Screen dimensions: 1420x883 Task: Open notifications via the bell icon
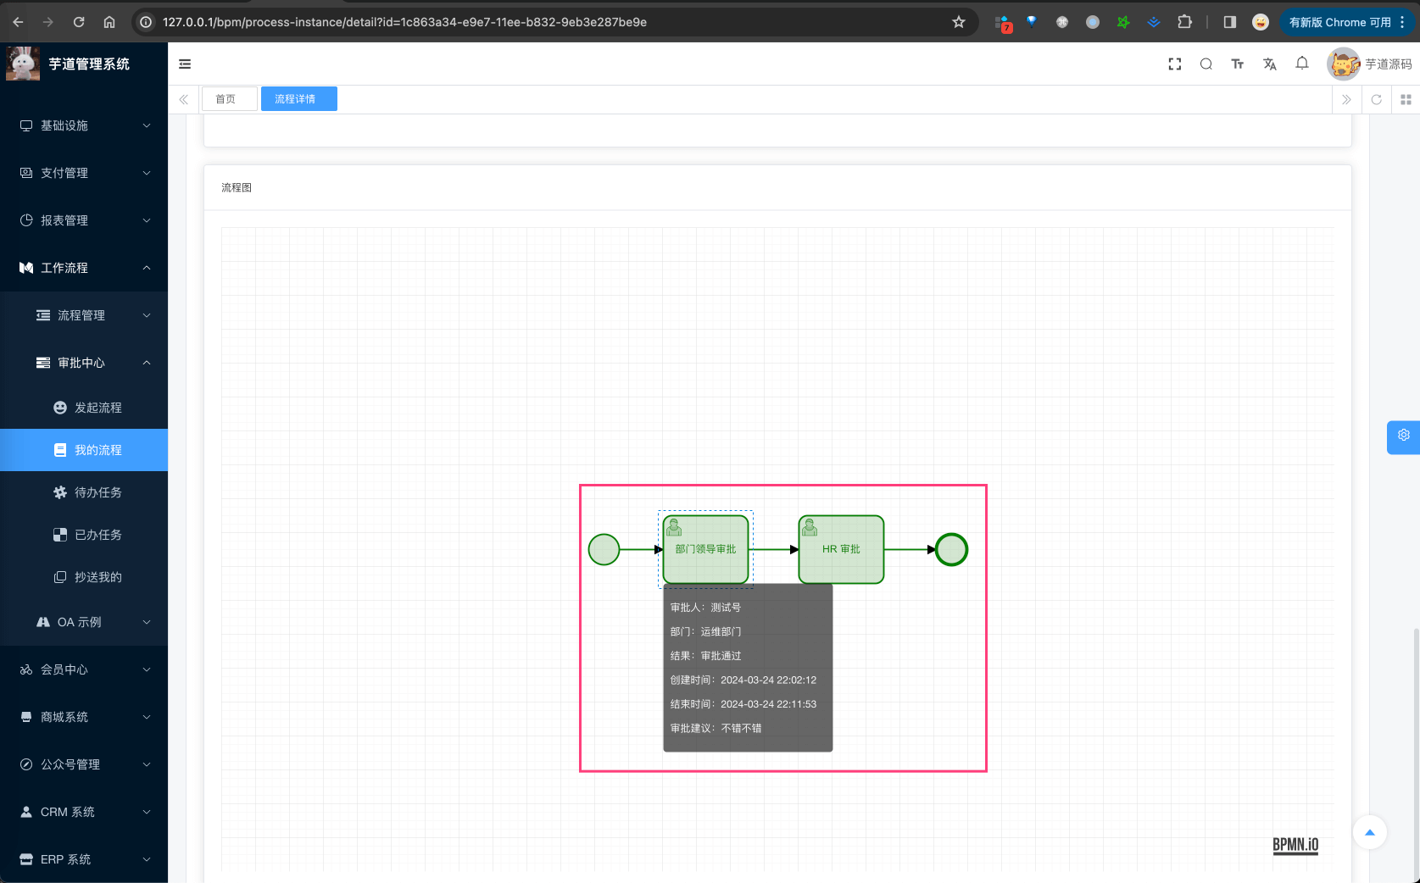click(x=1301, y=64)
